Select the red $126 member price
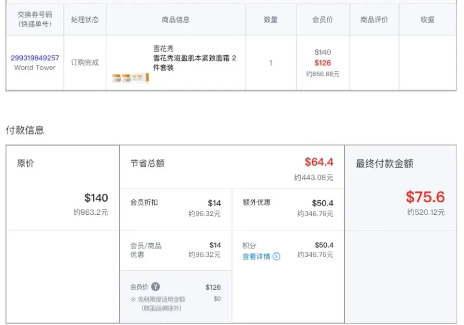This screenshot has width=464, height=325. (x=322, y=63)
